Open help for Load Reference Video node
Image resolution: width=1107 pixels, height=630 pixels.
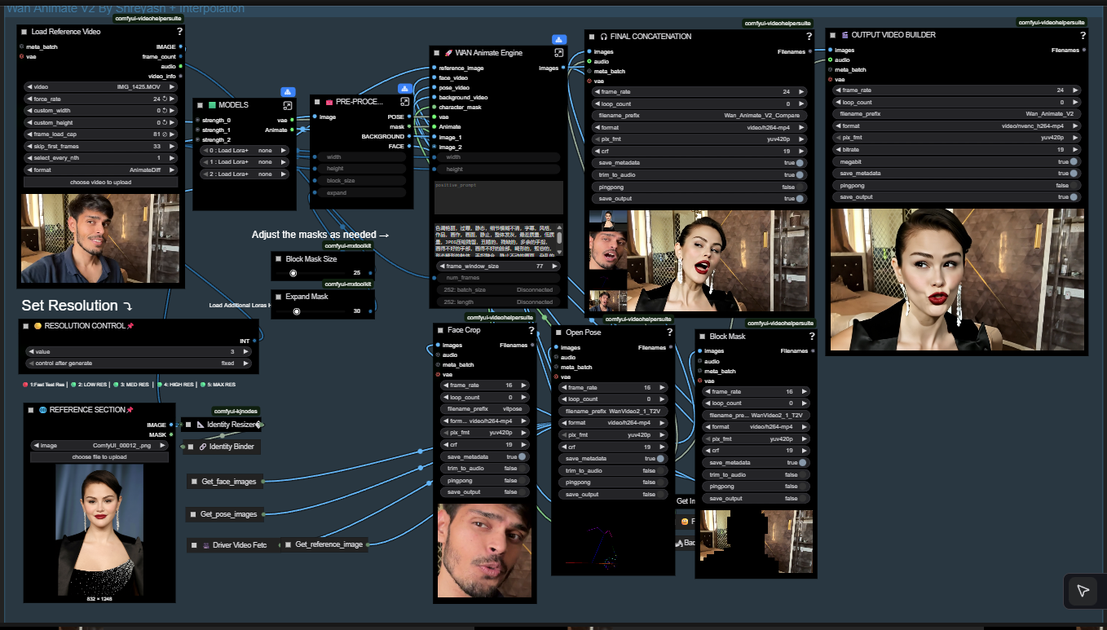[179, 32]
